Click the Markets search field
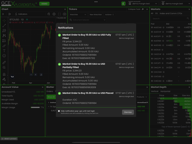The width and height of the screenshot is (192, 144). click(x=170, y=19)
